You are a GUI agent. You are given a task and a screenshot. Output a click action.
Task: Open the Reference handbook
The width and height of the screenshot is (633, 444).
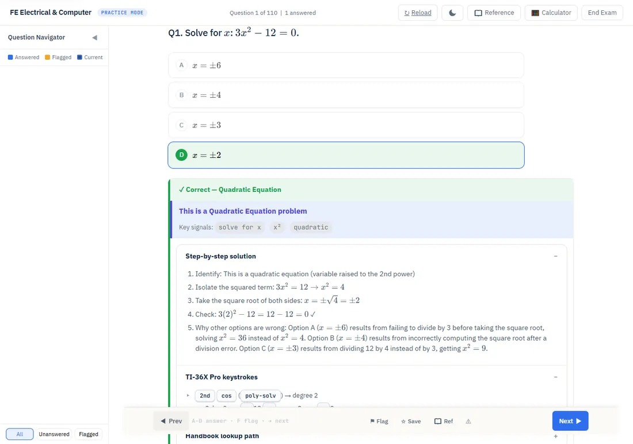[x=494, y=13]
